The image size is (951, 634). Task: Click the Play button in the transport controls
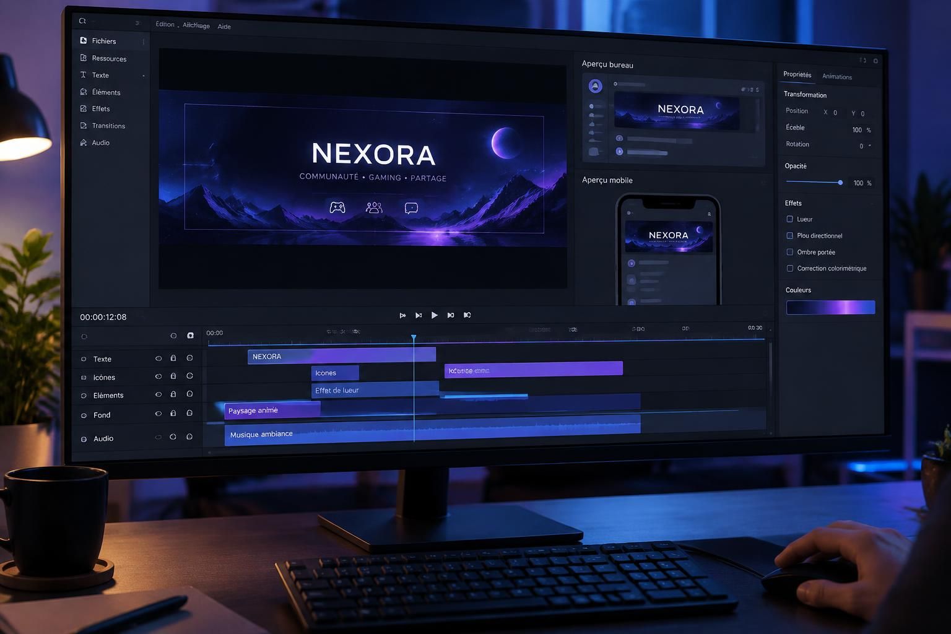click(435, 315)
